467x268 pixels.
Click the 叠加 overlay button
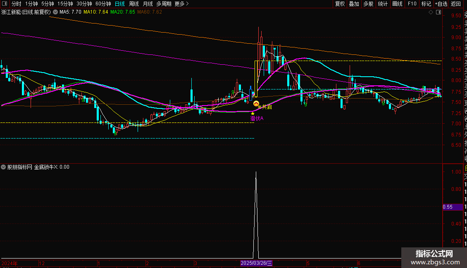[354, 4]
